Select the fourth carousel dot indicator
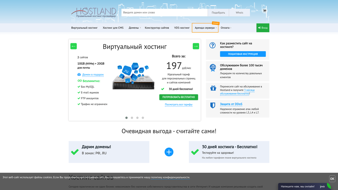This screenshot has height=190, width=338. [143, 117]
